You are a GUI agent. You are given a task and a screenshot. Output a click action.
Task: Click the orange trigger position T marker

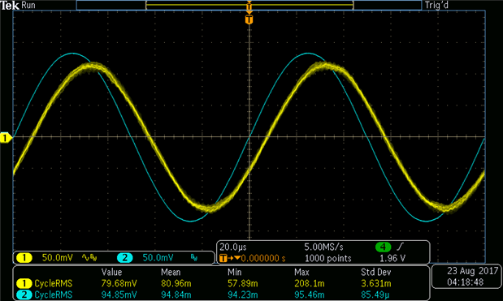click(x=249, y=19)
